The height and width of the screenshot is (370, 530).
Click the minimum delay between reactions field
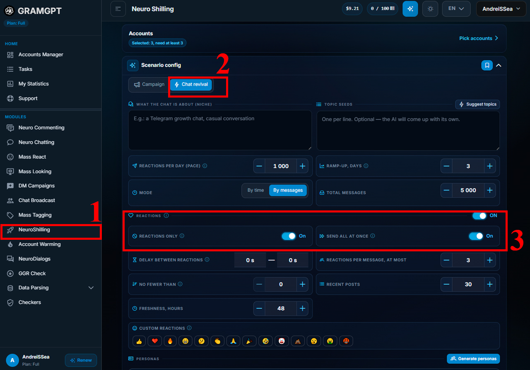250,260
